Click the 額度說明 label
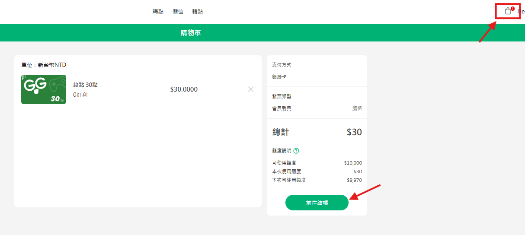The height and width of the screenshot is (235, 525). 282,151
